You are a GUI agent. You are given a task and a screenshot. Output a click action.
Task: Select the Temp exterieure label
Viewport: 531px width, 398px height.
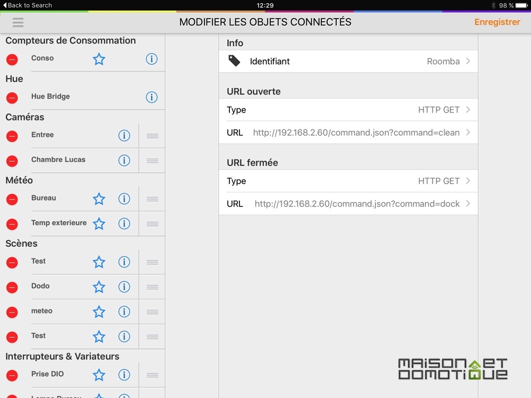(x=59, y=223)
